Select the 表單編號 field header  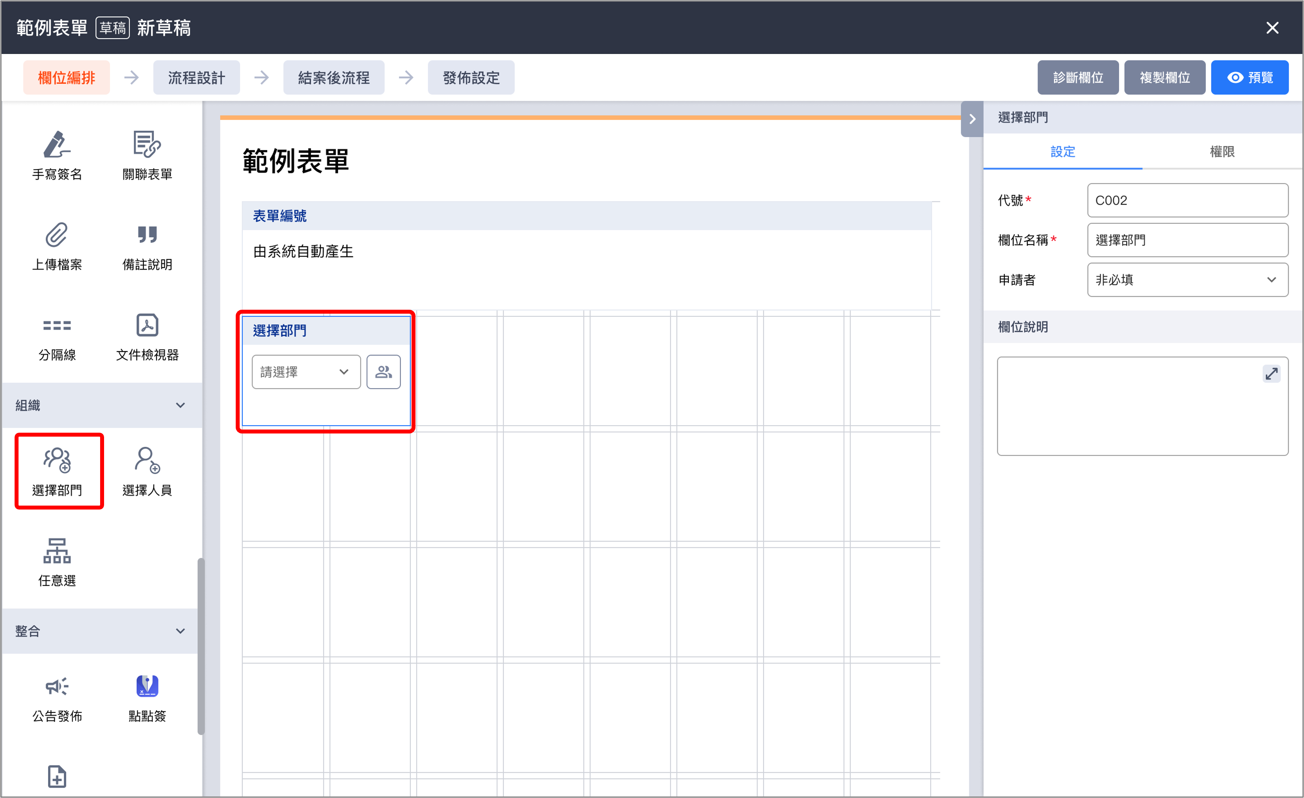(587, 216)
